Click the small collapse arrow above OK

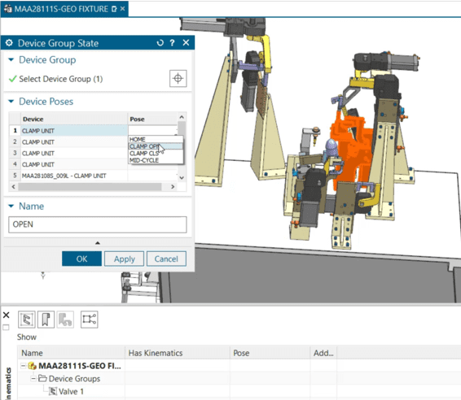(98, 243)
